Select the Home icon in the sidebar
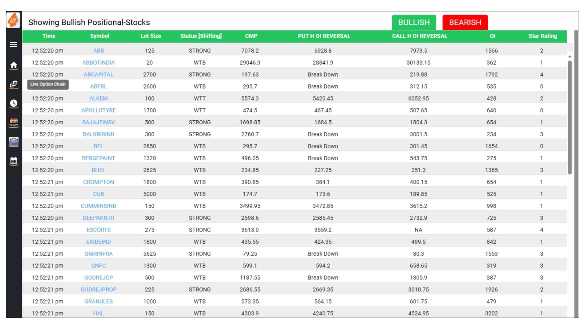Viewport: 585px width, 329px height. (x=13, y=65)
